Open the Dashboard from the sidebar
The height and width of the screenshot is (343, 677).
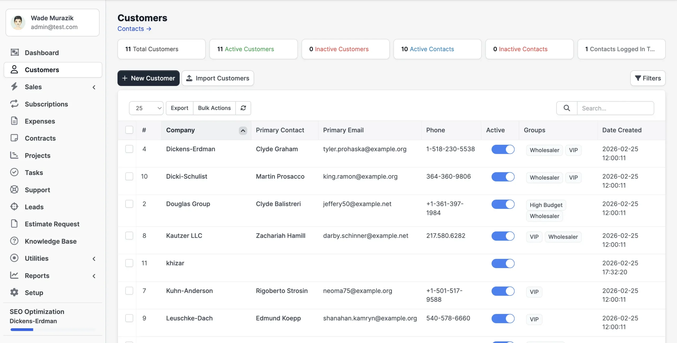coord(42,52)
